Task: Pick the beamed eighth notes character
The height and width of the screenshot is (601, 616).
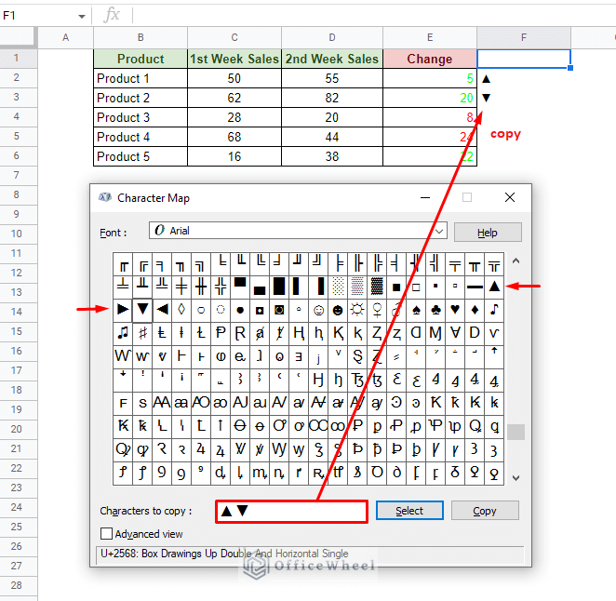Action: [x=123, y=333]
